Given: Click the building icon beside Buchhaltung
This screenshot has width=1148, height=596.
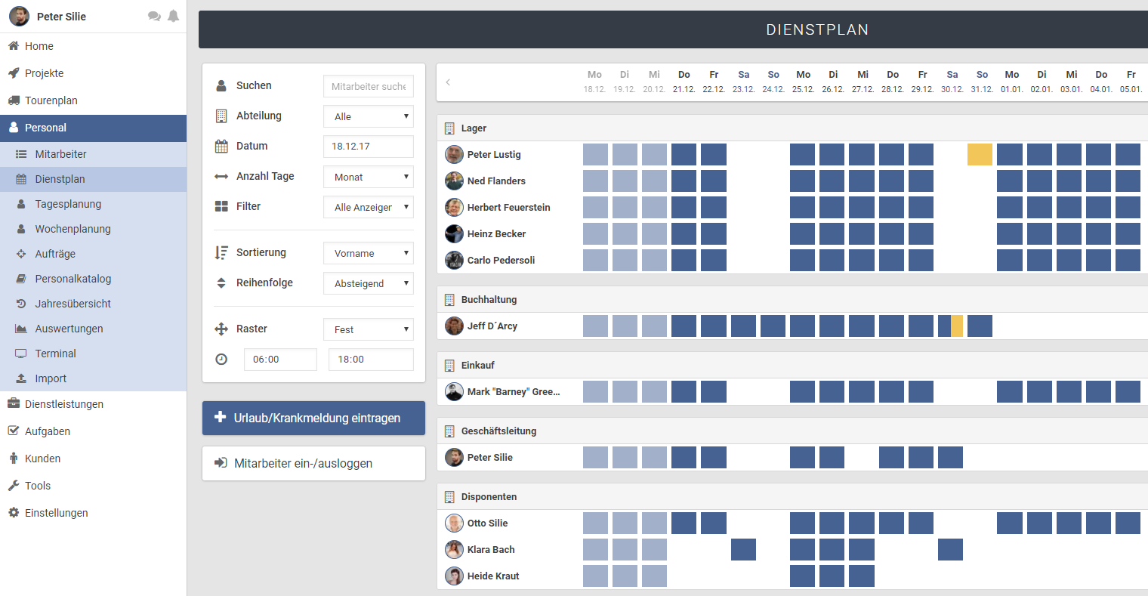Looking at the screenshot, I should (x=449, y=300).
